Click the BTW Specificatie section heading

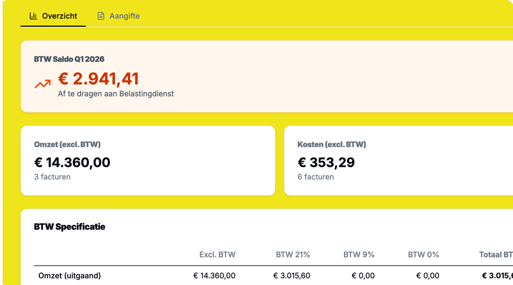pyautogui.click(x=70, y=227)
